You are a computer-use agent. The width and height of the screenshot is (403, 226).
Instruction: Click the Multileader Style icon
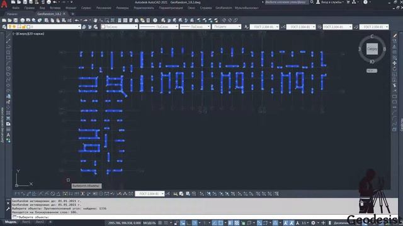click(x=356, y=26)
